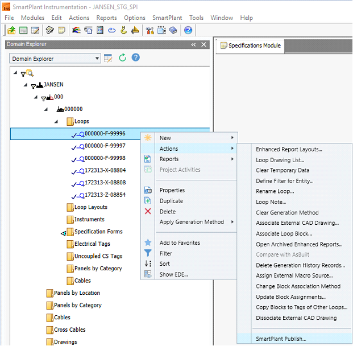
Task: Select loop 172313-X-08804 in the tree
Action: (x=105, y=170)
